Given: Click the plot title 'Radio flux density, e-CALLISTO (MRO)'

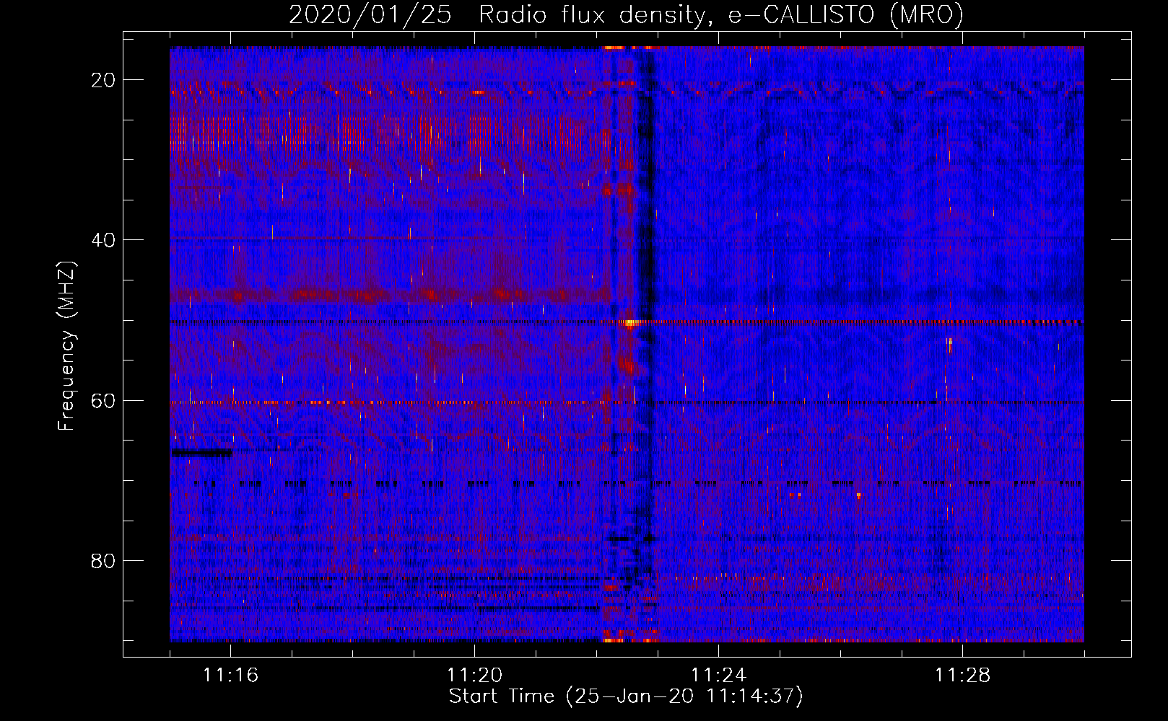Looking at the screenshot, I should pos(720,15).
